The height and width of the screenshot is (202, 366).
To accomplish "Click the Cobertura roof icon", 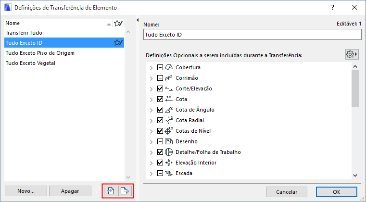I will tap(169, 67).
